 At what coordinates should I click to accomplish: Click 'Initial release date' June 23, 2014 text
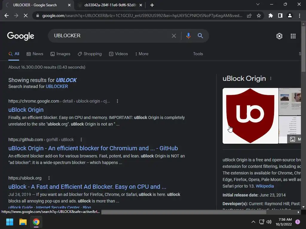tap(254, 195)
